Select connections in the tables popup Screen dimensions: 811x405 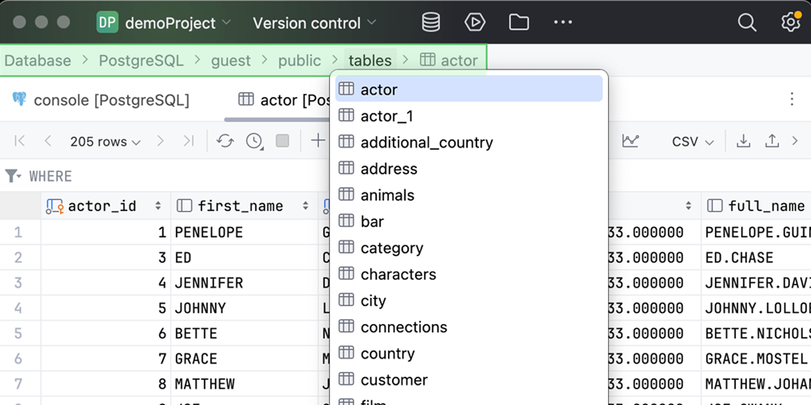point(469,327)
